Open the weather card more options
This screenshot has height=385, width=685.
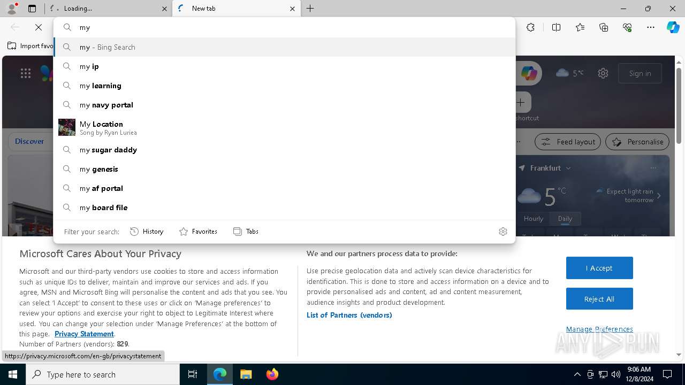[653, 168]
